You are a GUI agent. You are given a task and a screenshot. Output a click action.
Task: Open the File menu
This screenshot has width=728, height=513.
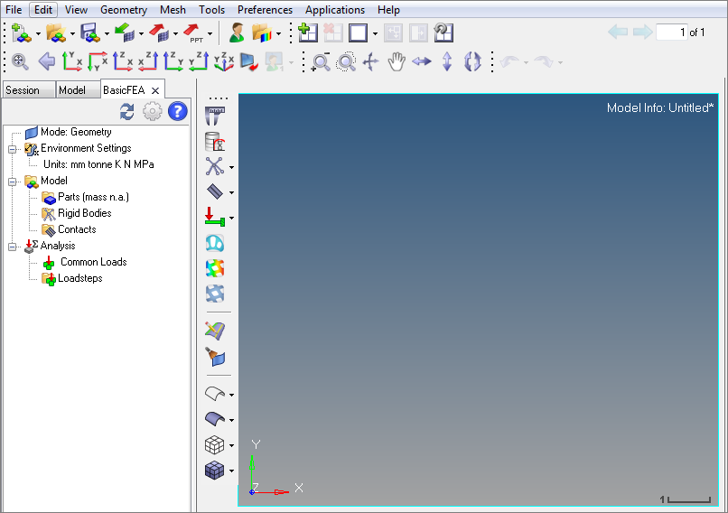[x=14, y=10]
